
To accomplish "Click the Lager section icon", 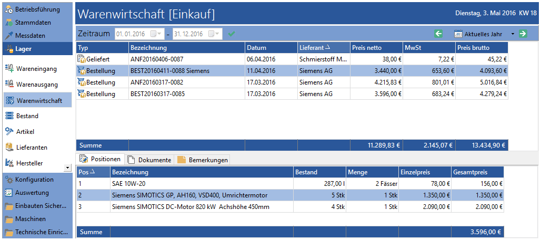I will (x=9, y=49).
